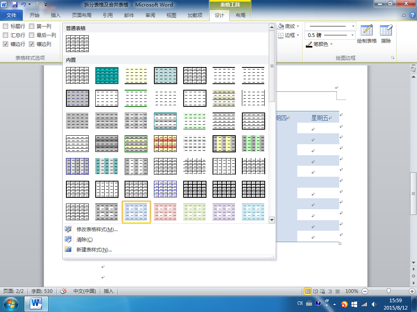Image resolution: width=417 pixels, height=312 pixels.
Task: Expand the Shading dropdown (底纹)
Action: 298,26
